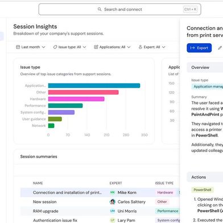Viewport: 223px width, 223px height.
Task: Select expert name Lary Pam
Action: point(126,220)
